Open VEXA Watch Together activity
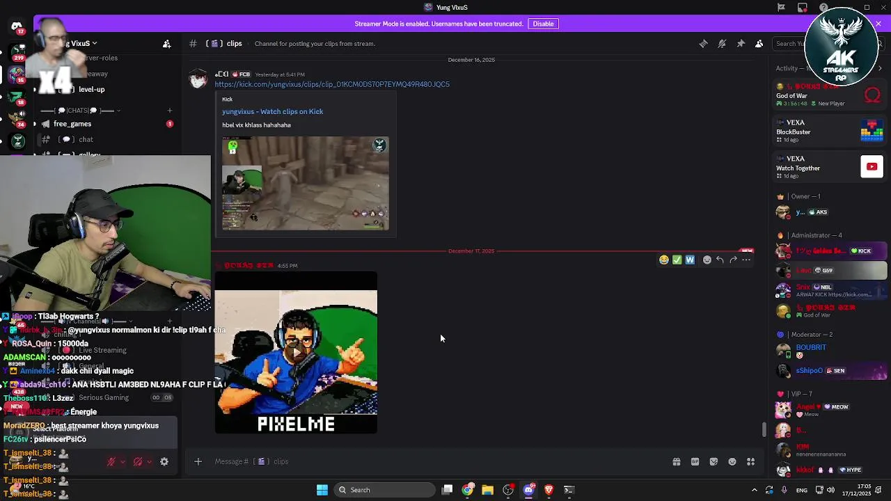891x501 pixels. (x=830, y=167)
